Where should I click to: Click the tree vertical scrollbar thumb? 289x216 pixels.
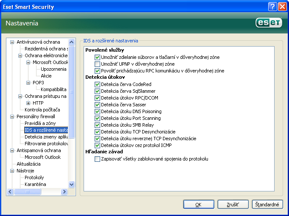[x=72, y=92]
